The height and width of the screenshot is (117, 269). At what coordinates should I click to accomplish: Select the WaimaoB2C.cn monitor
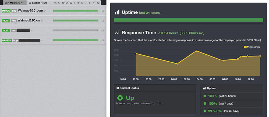pyautogui.click(x=29, y=20)
